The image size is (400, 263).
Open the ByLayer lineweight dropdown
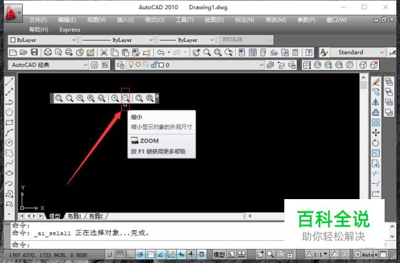(212, 40)
